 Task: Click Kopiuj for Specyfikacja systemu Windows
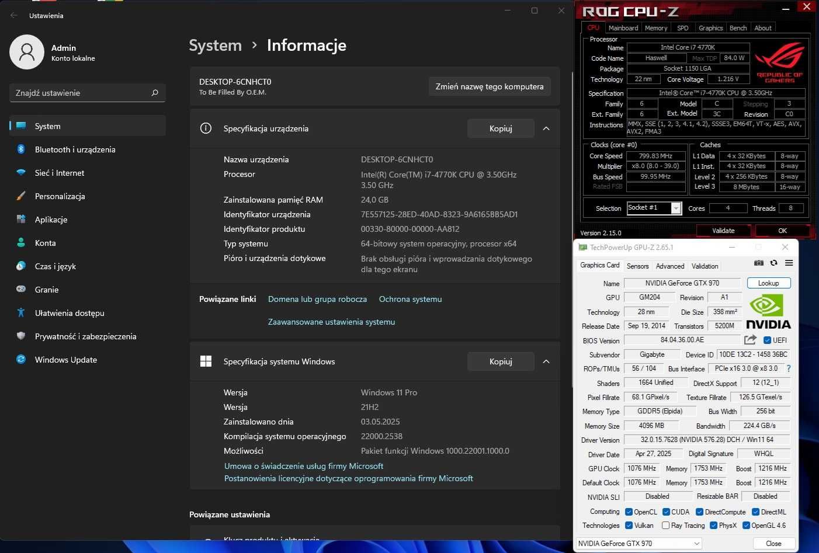(501, 361)
